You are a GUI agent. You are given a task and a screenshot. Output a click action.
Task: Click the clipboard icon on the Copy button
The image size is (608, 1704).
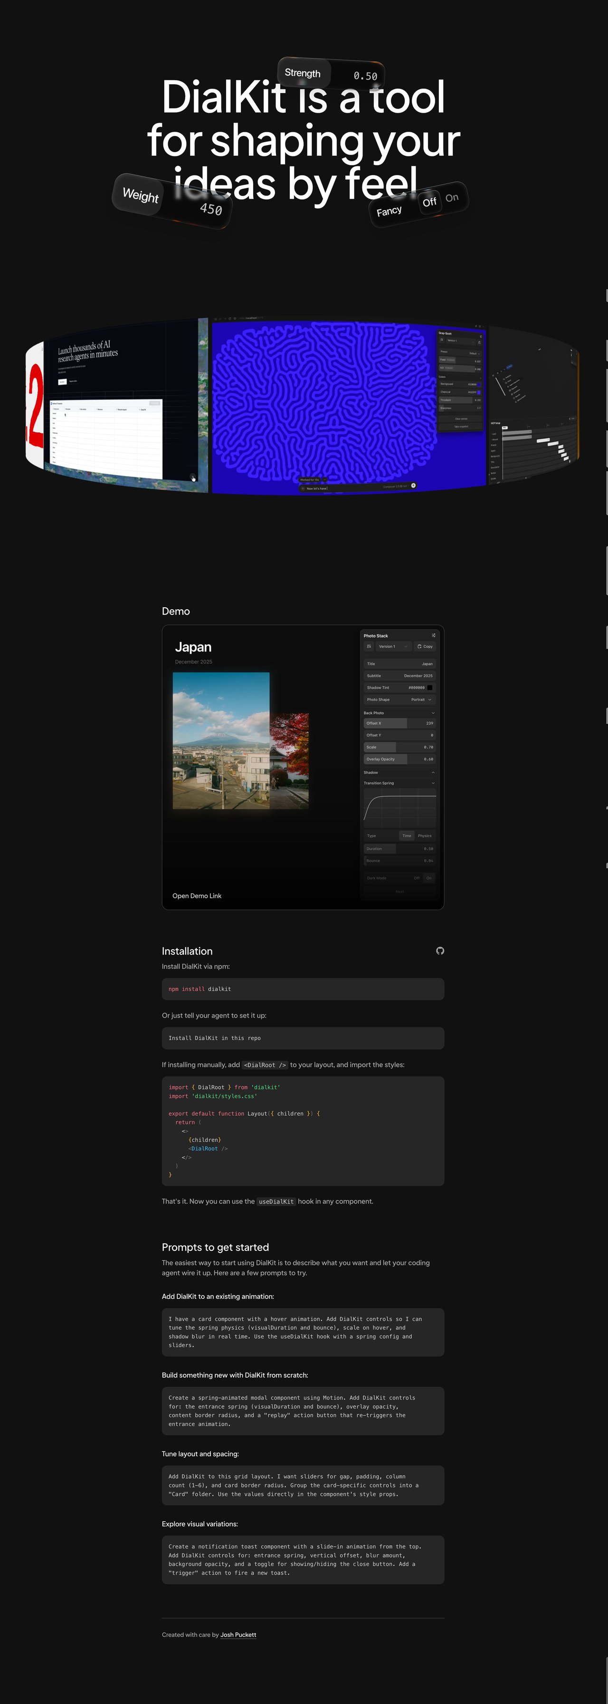pyautogui.click(x=419, y=646)
